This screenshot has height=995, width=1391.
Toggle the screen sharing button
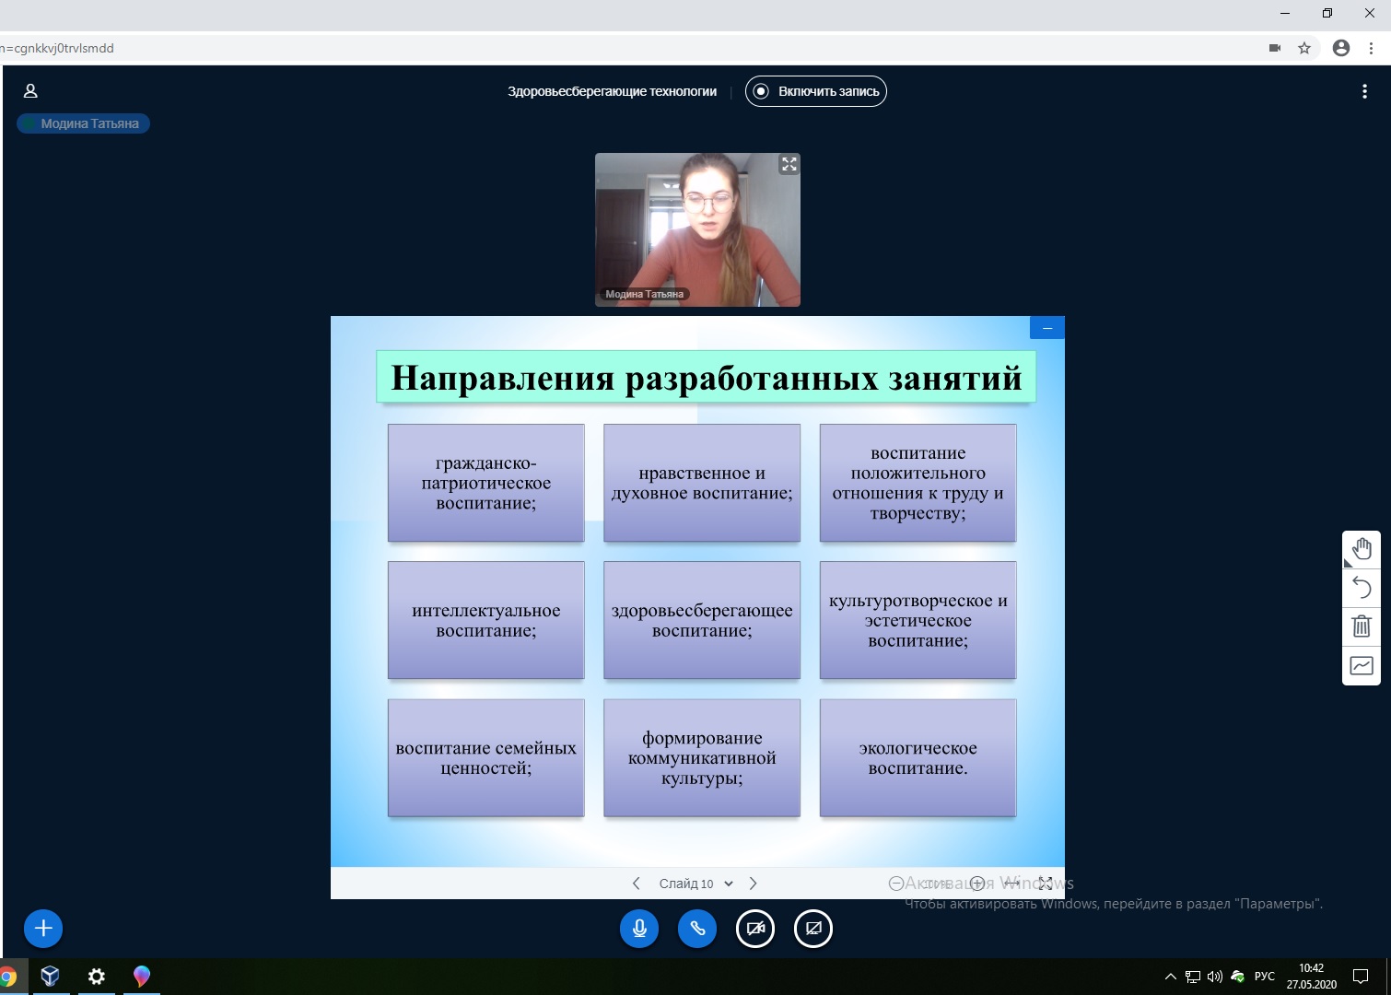pos(813,929)
